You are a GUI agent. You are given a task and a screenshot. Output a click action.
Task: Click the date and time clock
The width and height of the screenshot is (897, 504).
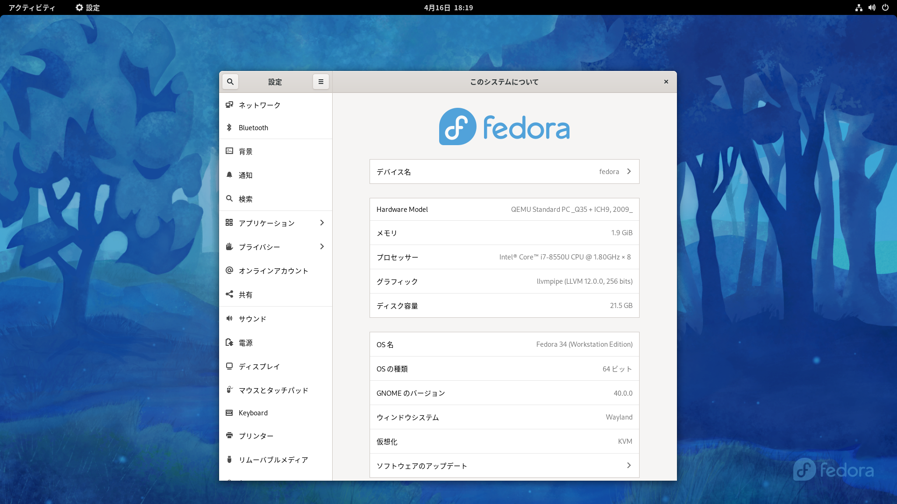click(448, 7)
